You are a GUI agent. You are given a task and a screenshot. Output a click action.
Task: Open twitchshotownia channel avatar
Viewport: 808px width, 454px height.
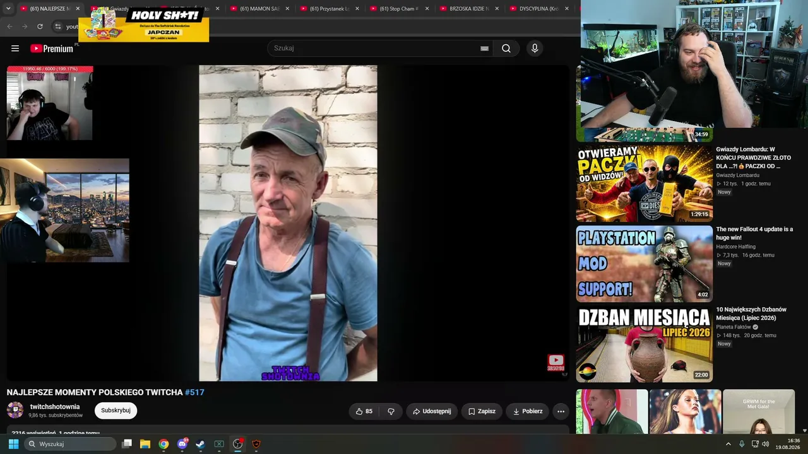tap(15, 410)
